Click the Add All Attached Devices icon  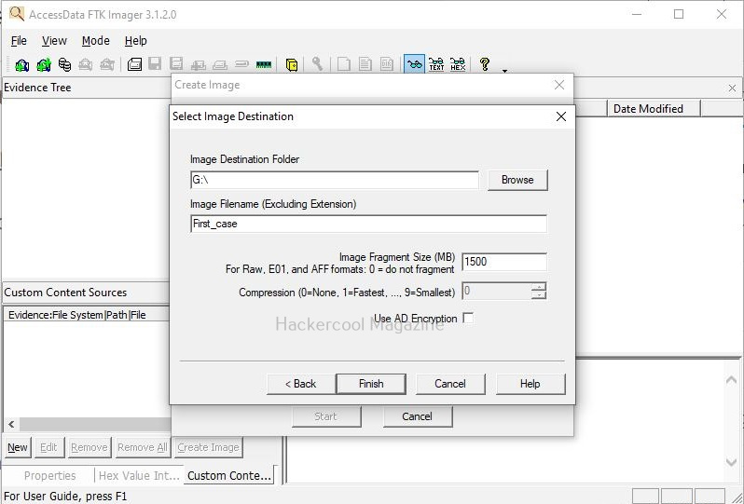[x=43, y=64]
